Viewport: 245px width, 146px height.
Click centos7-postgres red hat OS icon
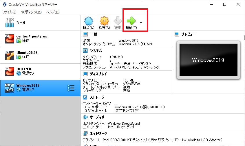(x=10, y=39)
